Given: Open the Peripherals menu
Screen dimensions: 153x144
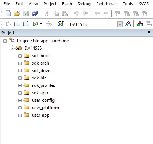Looking at the screenshot, I should [107, 4].
